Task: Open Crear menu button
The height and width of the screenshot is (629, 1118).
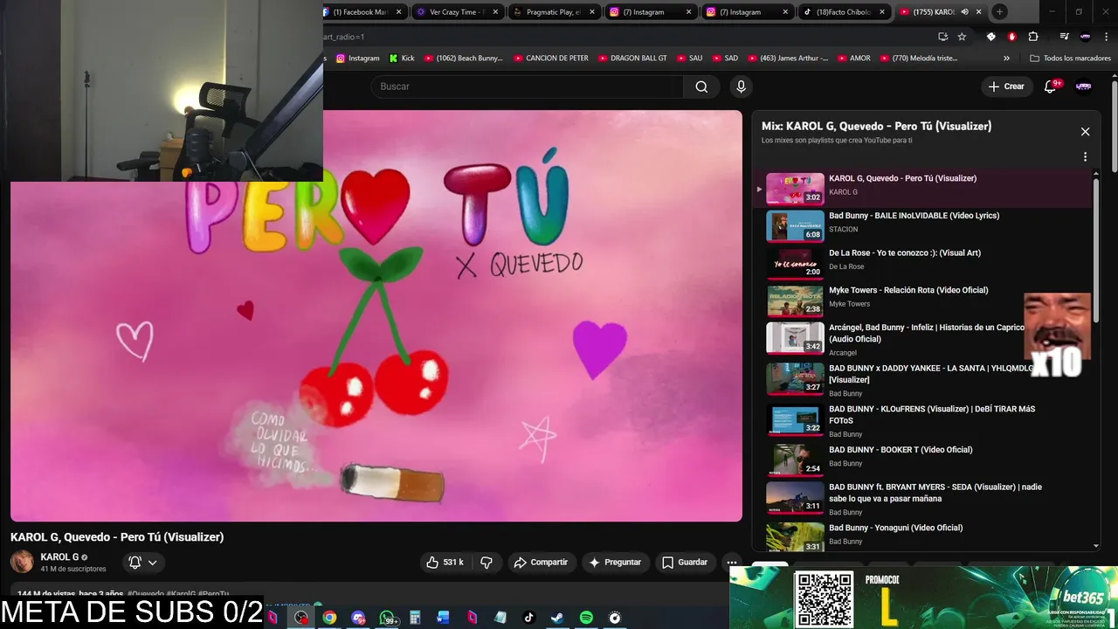Action: pos(1006,86)
